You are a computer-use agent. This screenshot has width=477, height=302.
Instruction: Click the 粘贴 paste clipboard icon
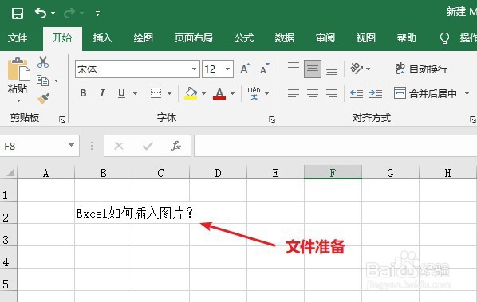[x=18, y=69]
